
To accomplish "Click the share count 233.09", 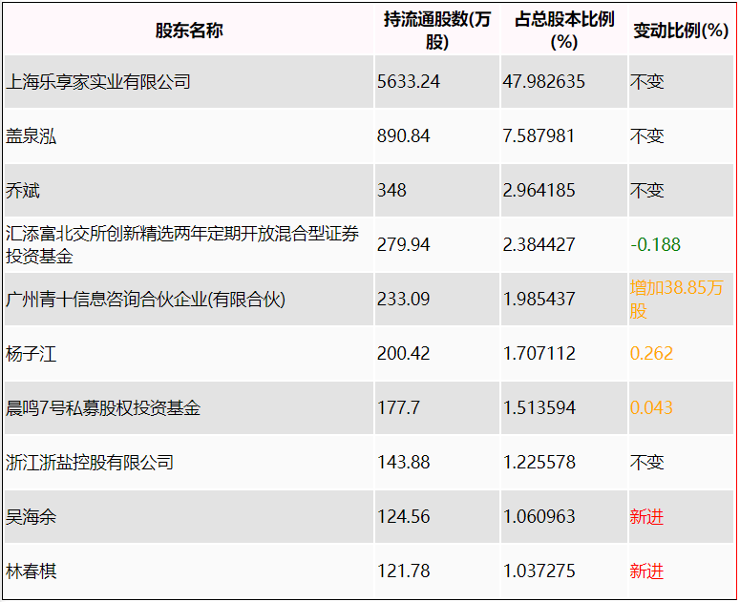I will (x=404, y=299).
